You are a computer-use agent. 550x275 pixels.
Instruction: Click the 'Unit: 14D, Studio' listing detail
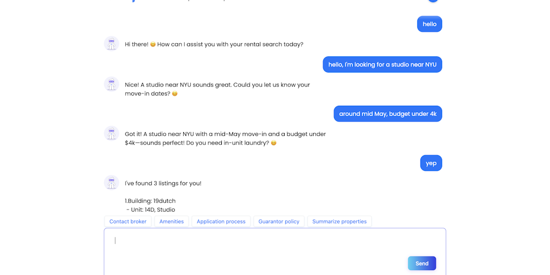[151, 210]
